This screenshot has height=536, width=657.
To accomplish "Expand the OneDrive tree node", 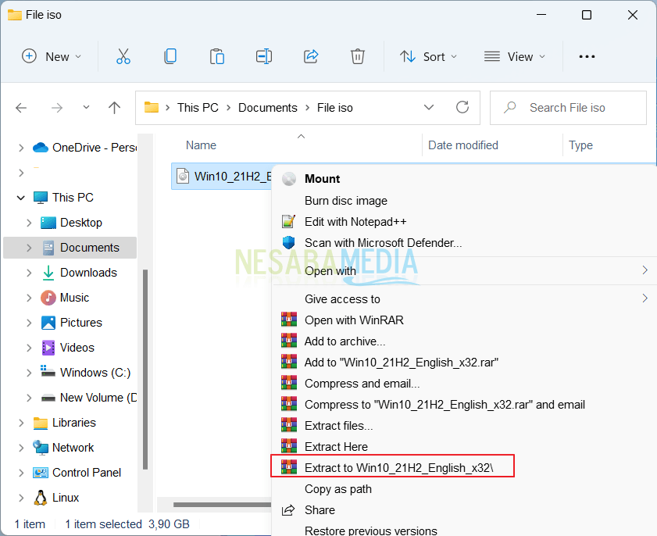I will 21,148.
